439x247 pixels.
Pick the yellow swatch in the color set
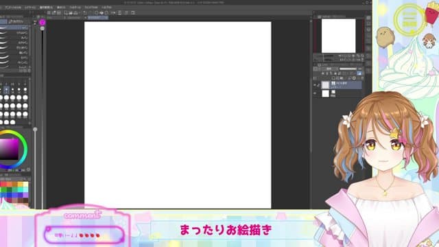pyautogui.click(x=20, y=184)
